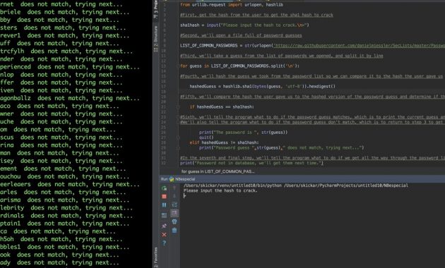445x268 pixels.
Task: Print the console output
Action: point(174,221)
